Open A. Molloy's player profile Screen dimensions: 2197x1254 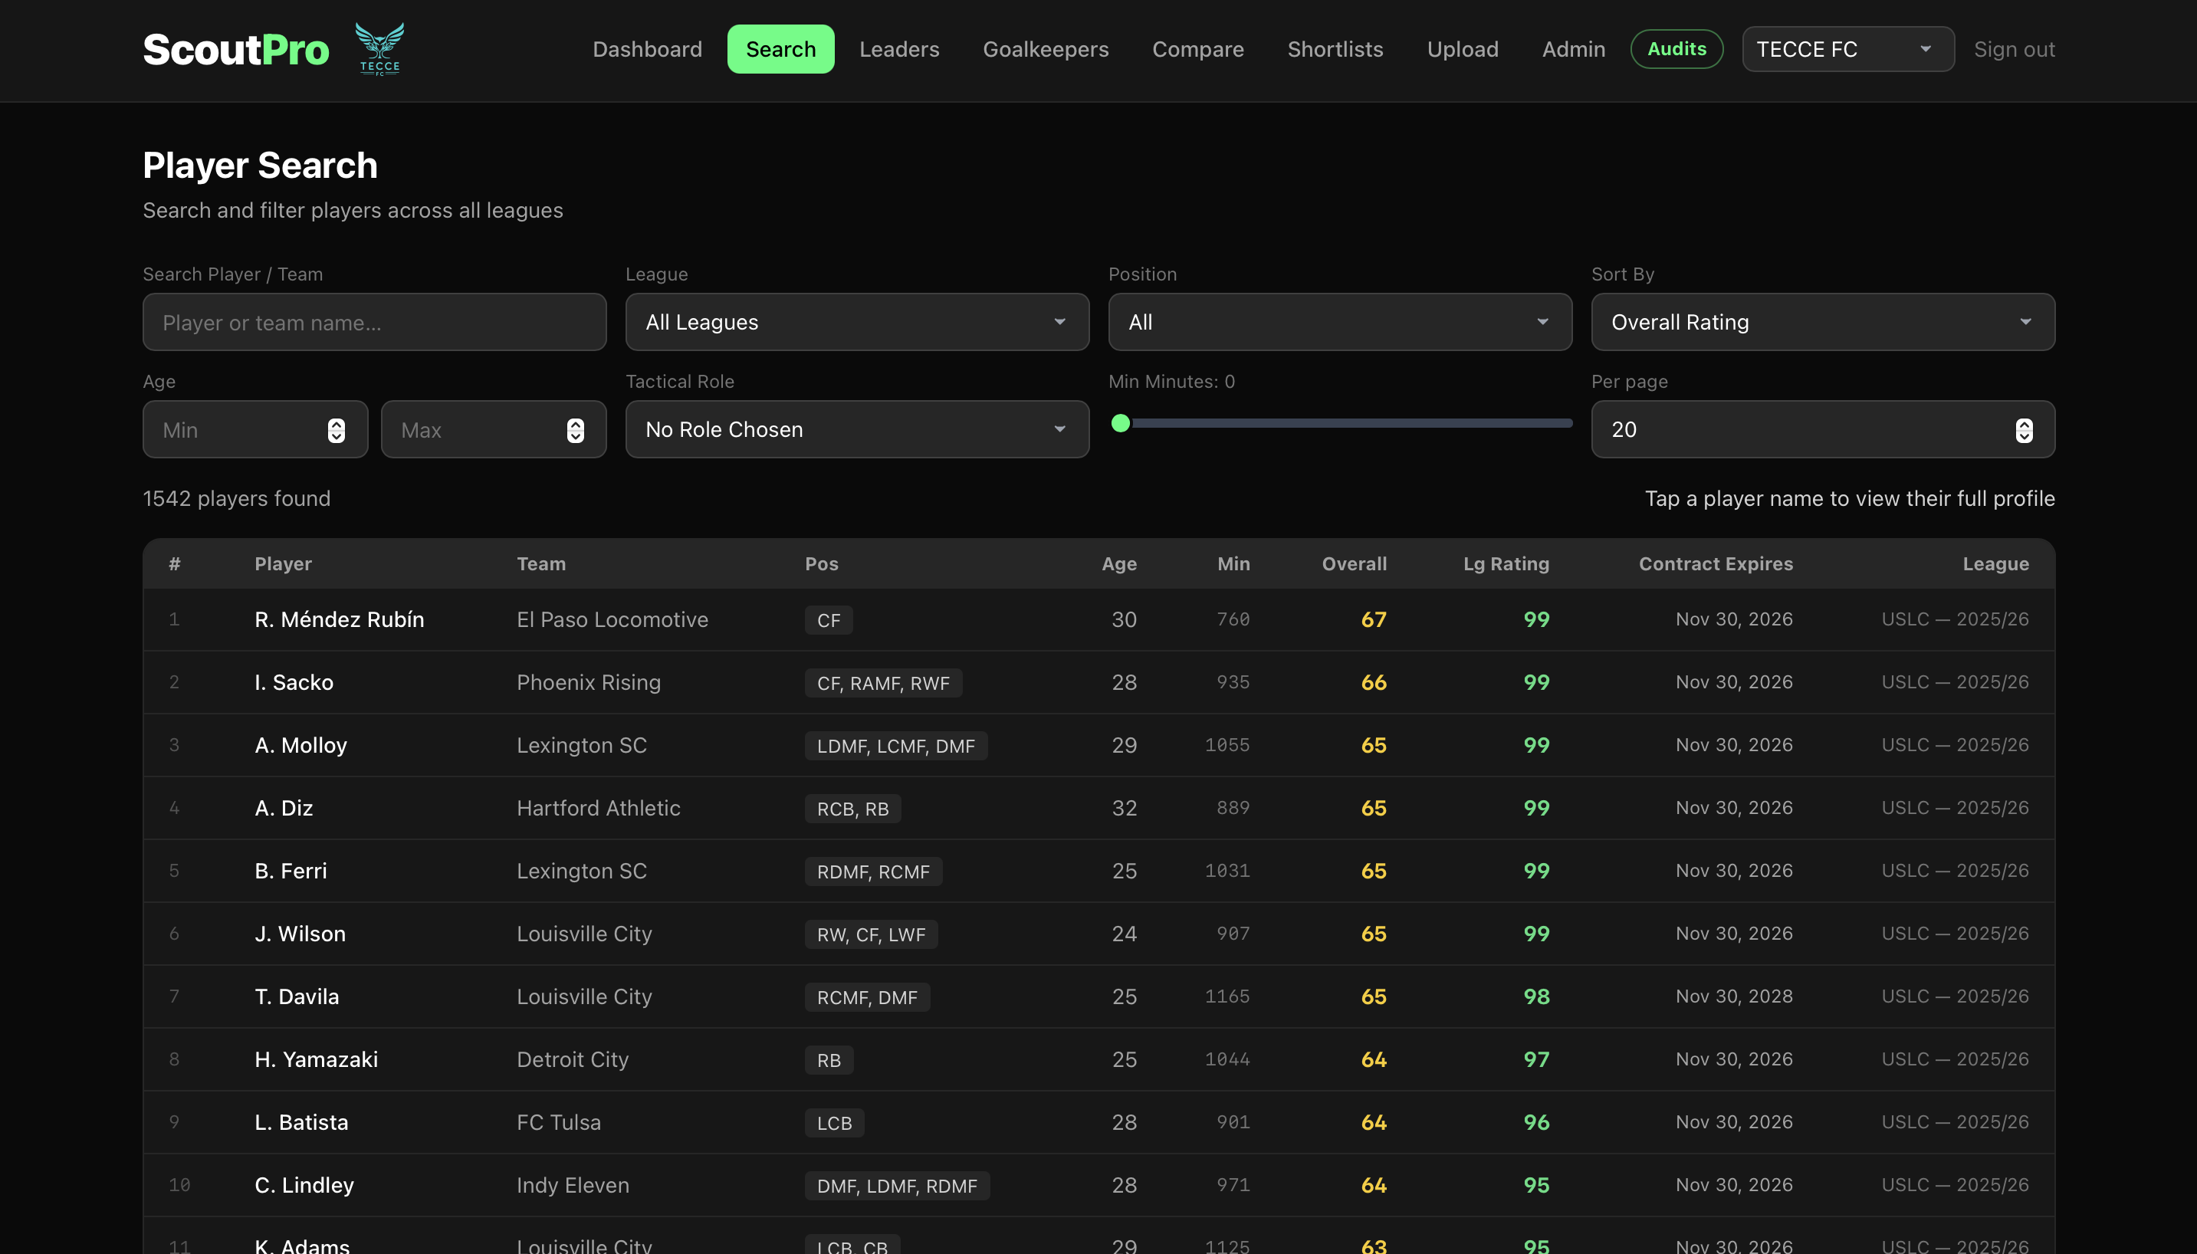coord(300,745)
